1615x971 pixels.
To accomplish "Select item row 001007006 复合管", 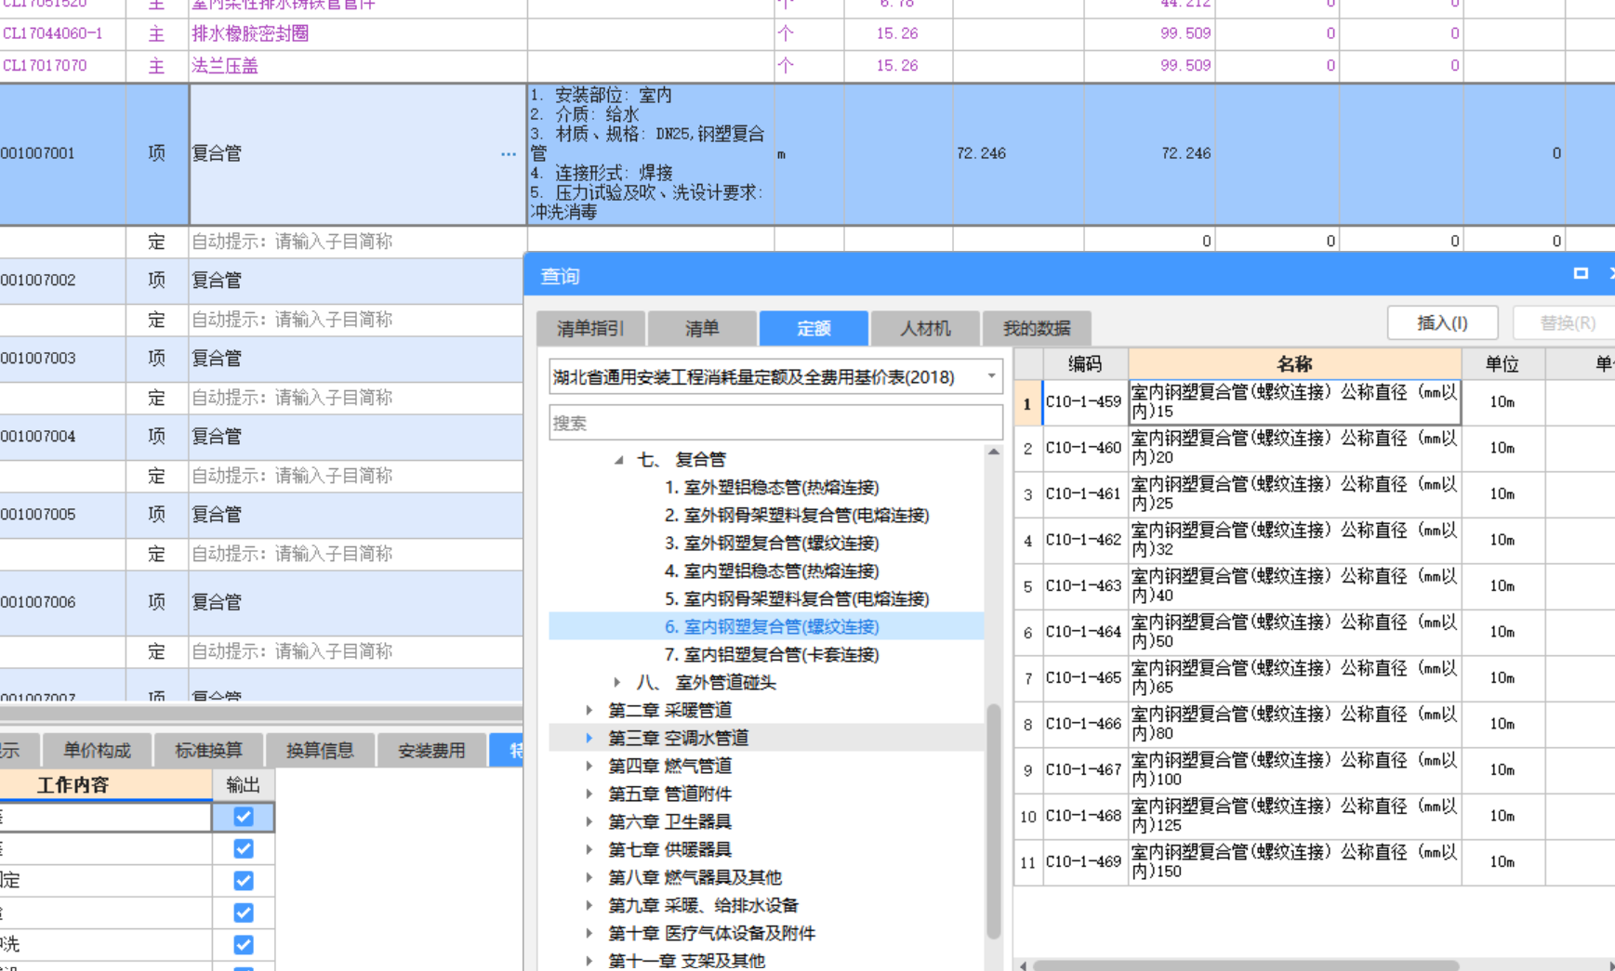I will (x=261, y=603).
